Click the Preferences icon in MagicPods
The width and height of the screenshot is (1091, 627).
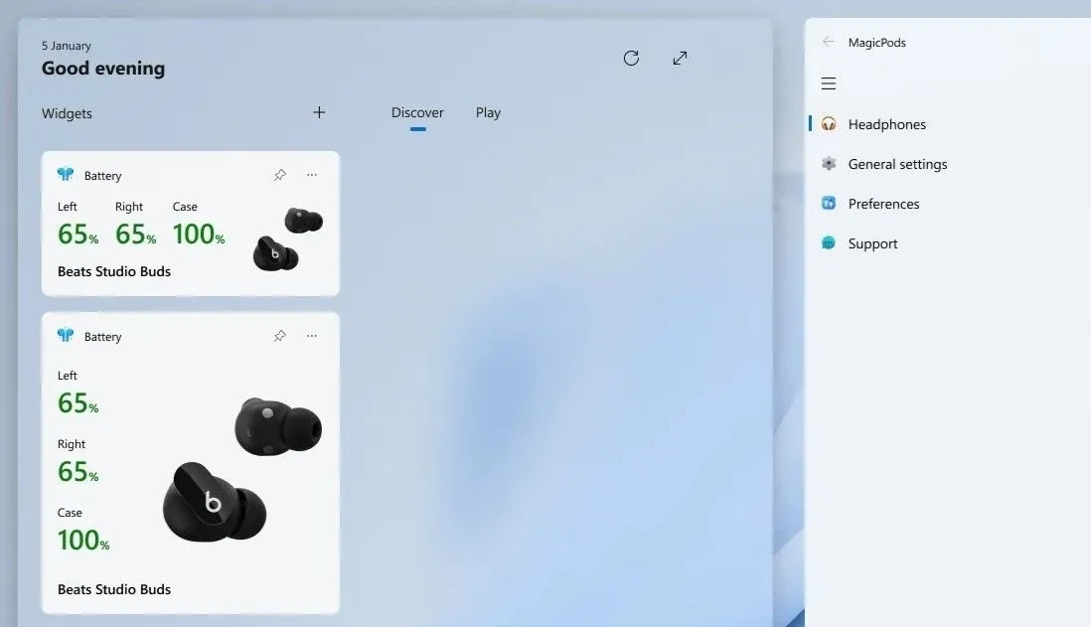(x=828, y=203)
